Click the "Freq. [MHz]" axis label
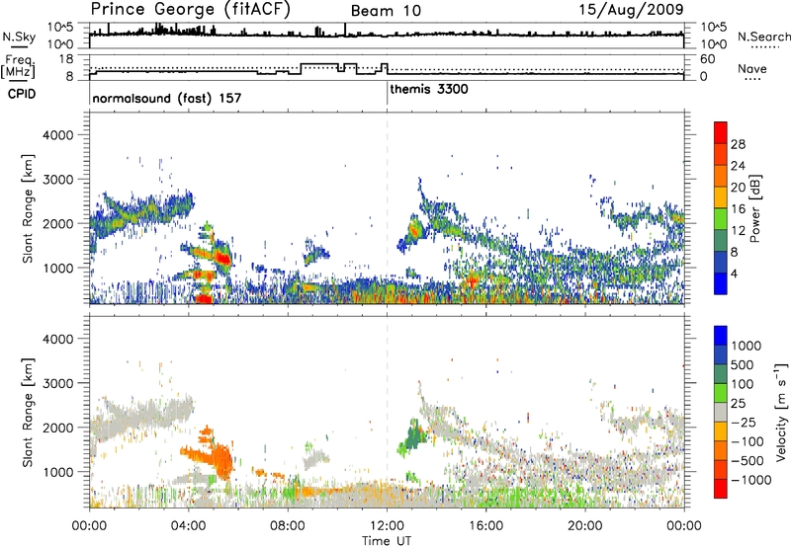The height and width of the screenshot is (547, 791). (19, 66)
